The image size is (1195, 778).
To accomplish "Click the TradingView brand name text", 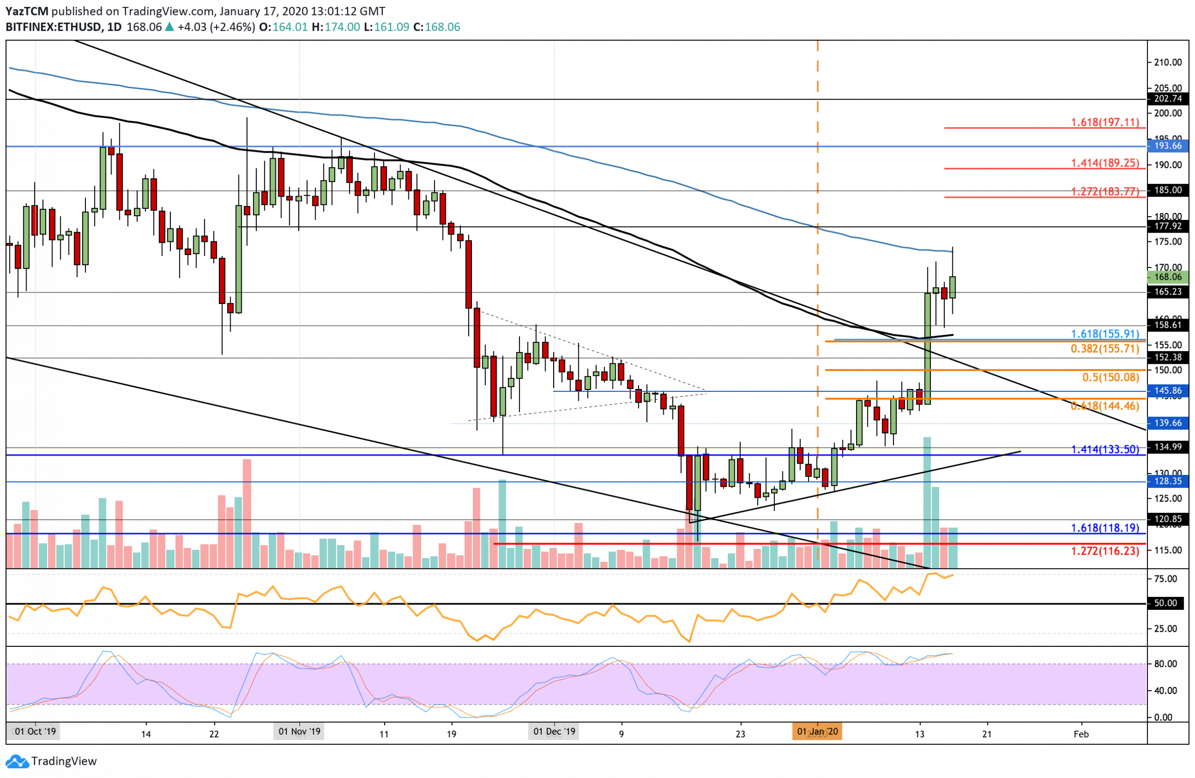I will (x=64, y=761).
